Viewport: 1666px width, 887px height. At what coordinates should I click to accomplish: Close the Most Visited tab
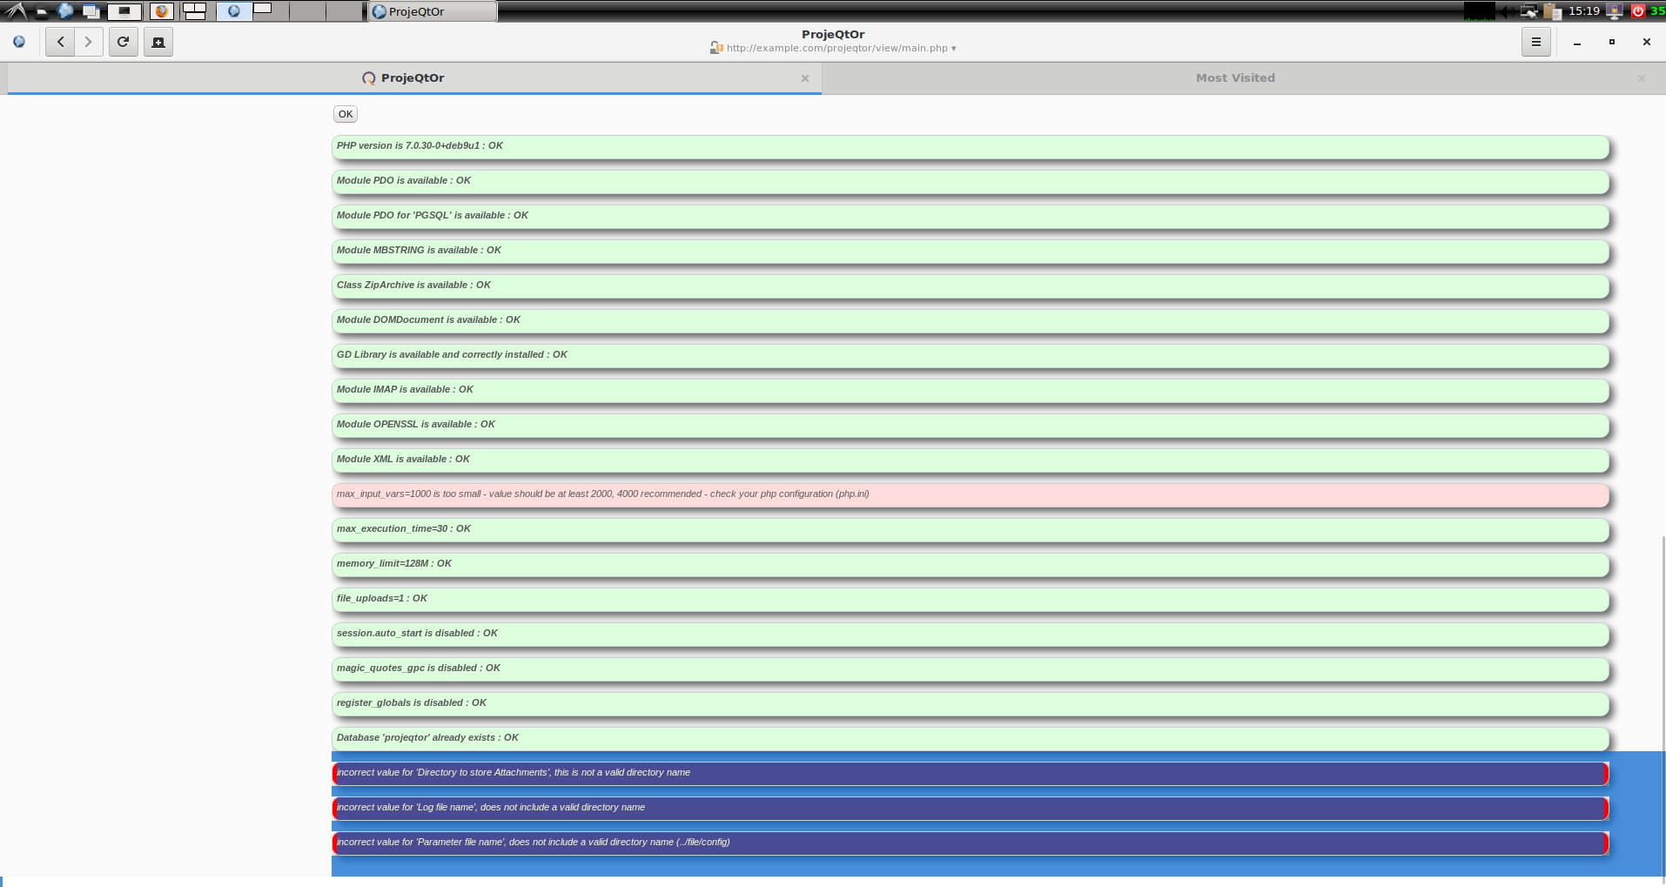1641,78
